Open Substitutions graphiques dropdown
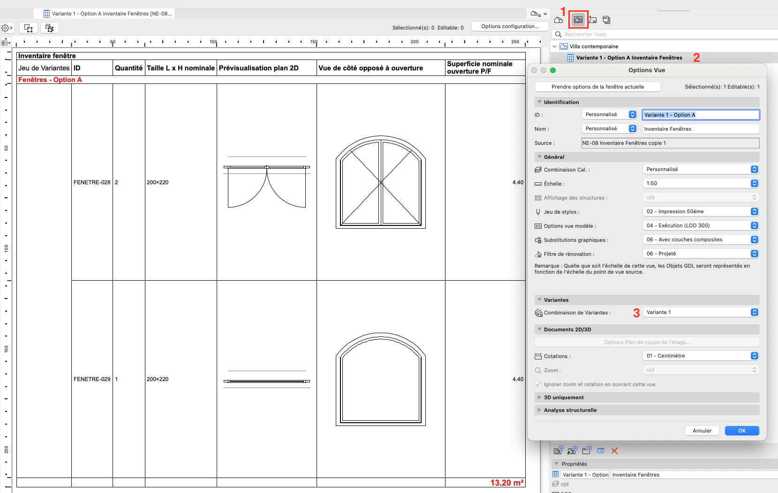Viewport: 778px width, 493px height. (x=701, y=239)
